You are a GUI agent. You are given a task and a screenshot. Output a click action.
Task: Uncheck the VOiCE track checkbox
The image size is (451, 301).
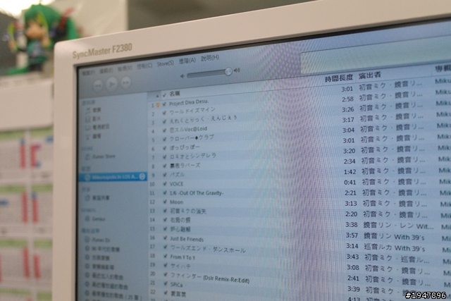coord(165,184)
